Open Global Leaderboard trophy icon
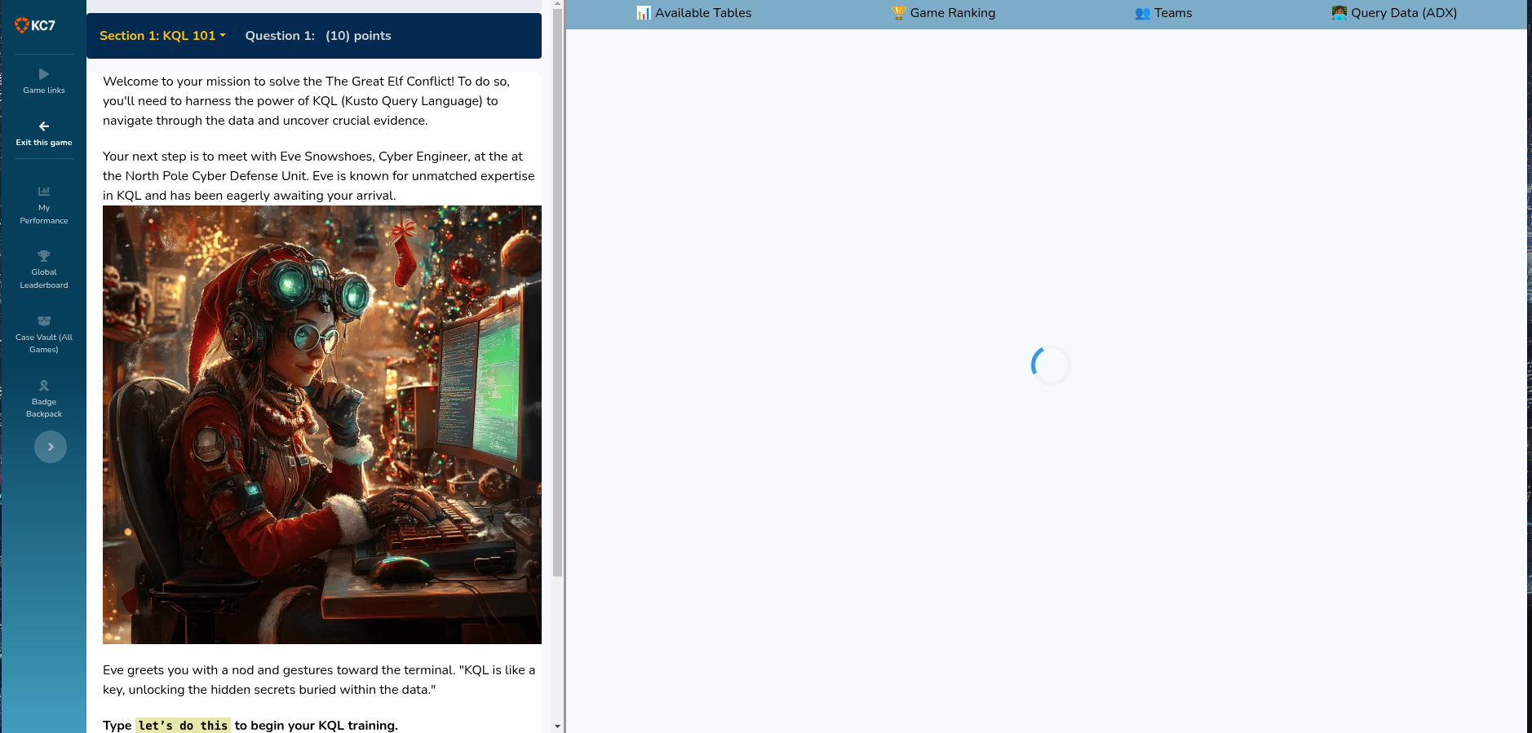This screenshot has height=733, width=1532. (44, 256)
